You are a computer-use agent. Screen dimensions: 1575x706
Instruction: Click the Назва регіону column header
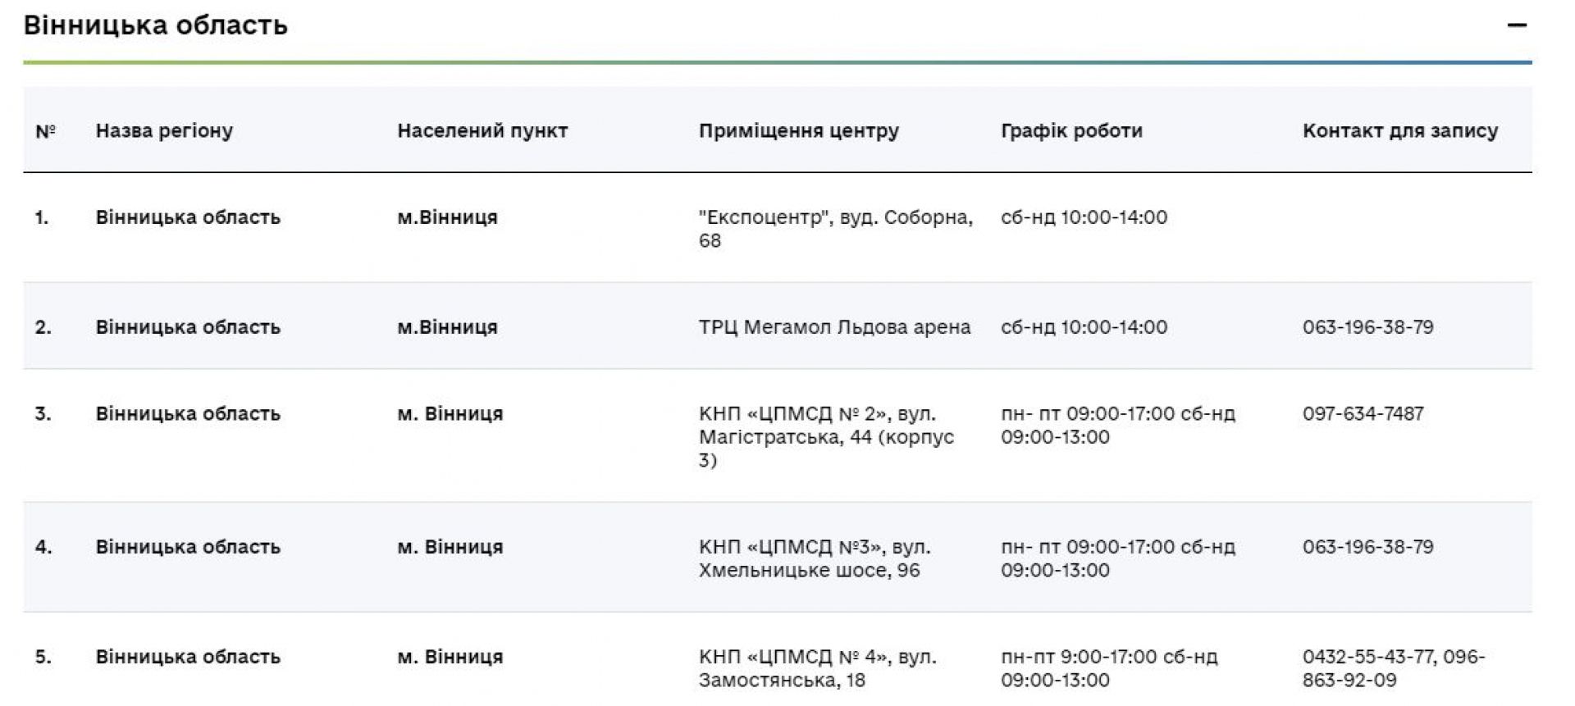[x=164, y=130]
